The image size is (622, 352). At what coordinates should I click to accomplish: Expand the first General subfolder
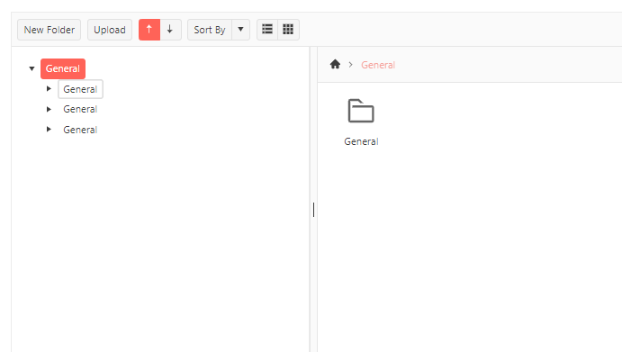(49, 89)
